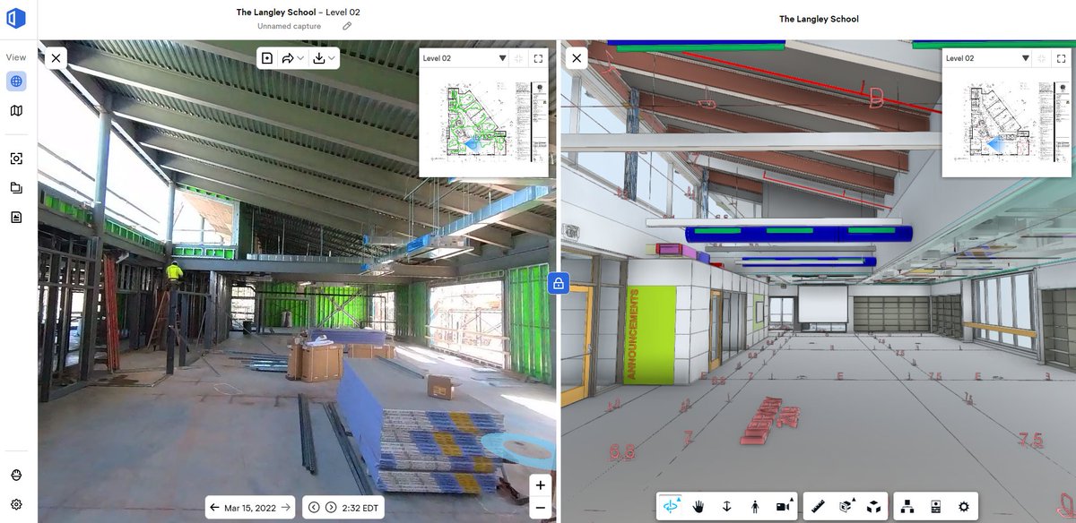Click the download icon in photo toolbar
This screenshot has width=1076, height=523.
pyautogui.click(x=319, y=58)
